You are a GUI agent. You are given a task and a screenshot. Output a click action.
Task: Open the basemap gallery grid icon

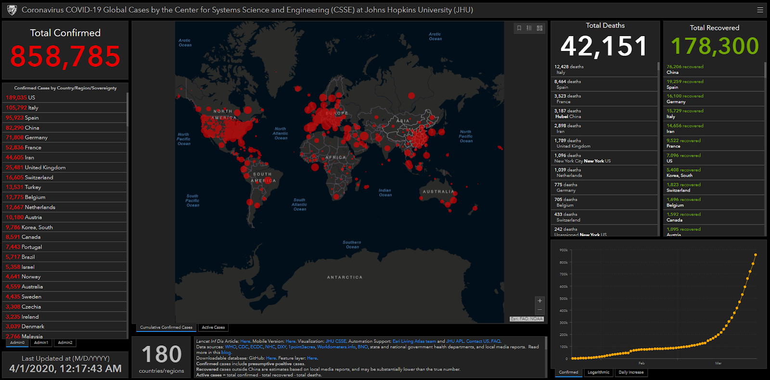539,28
